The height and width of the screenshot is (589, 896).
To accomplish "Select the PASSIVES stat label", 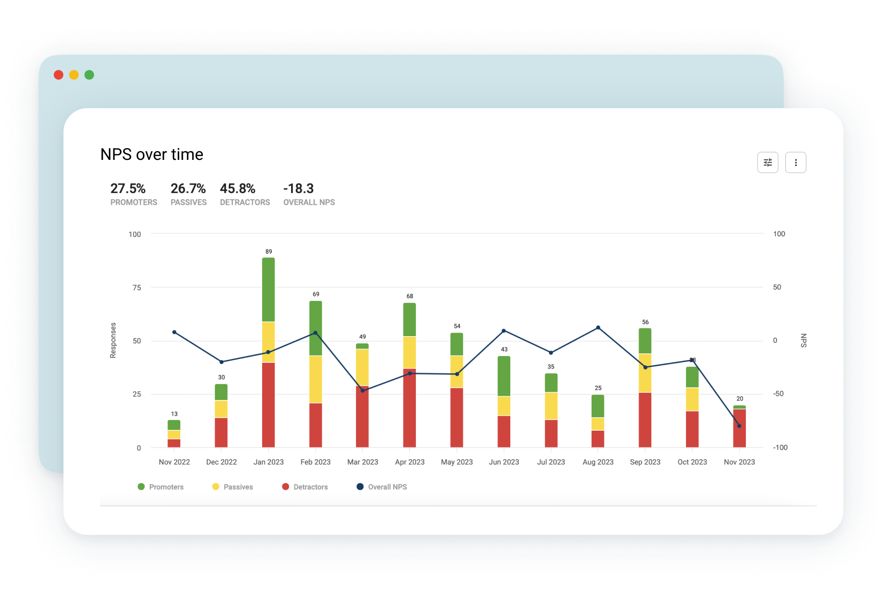I will click(x=188, y=202).
